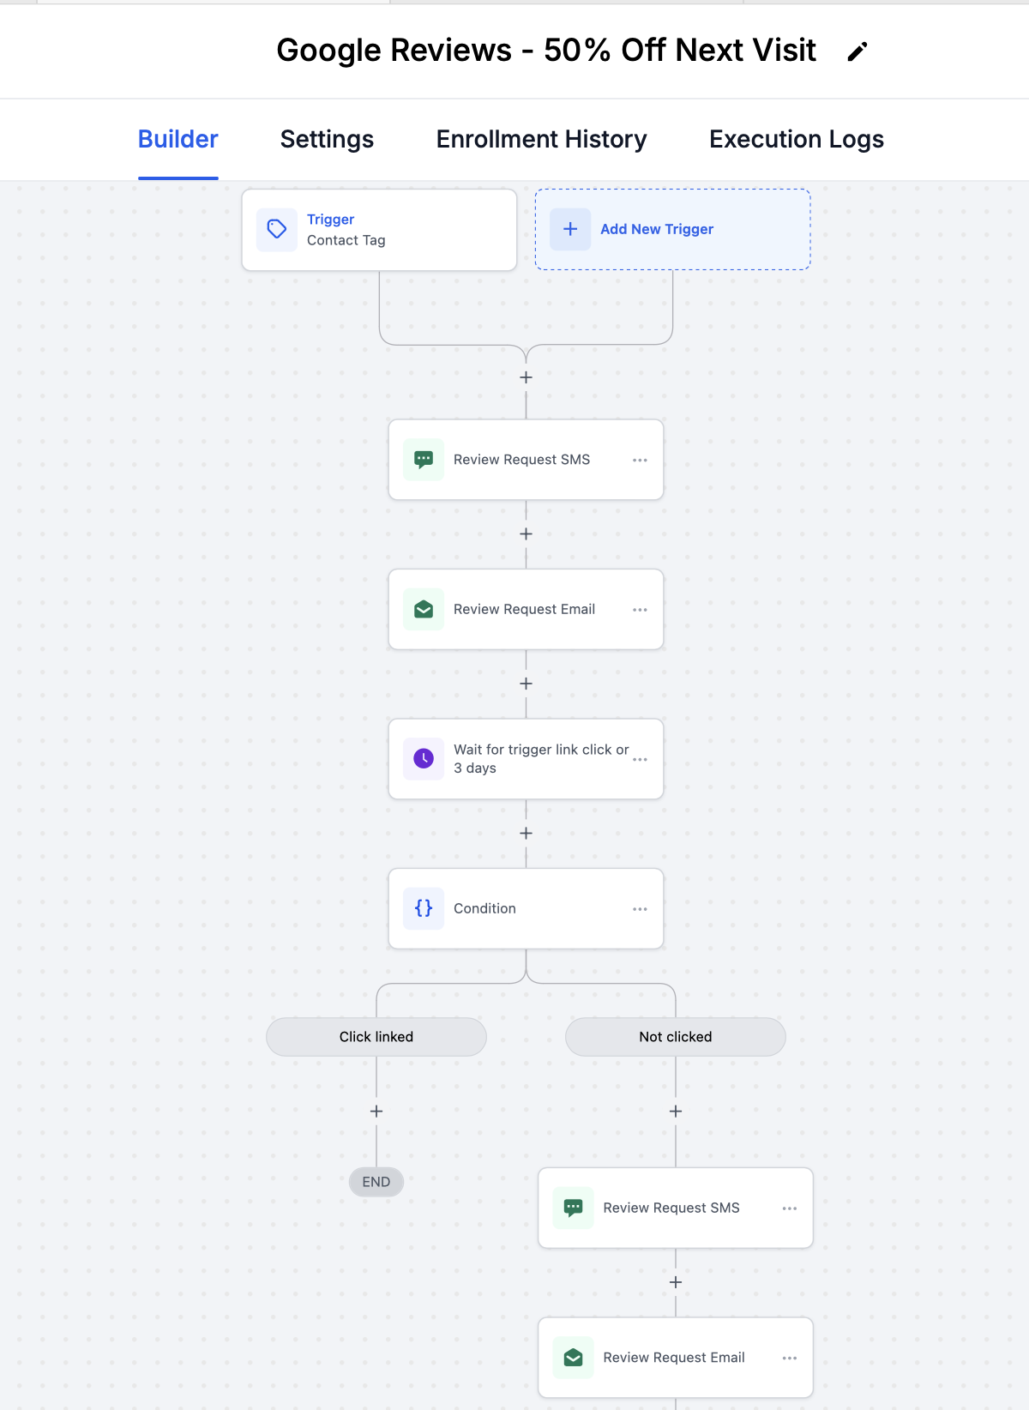The height and width of the screenshot is (1410, 1029).
Task: View the Execution Logs tab
Action: 796,139
